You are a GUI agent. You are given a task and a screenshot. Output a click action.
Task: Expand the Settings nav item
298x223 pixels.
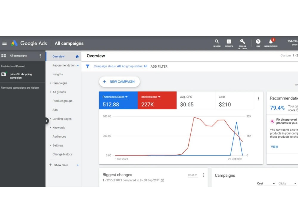[x=50, y=145]
